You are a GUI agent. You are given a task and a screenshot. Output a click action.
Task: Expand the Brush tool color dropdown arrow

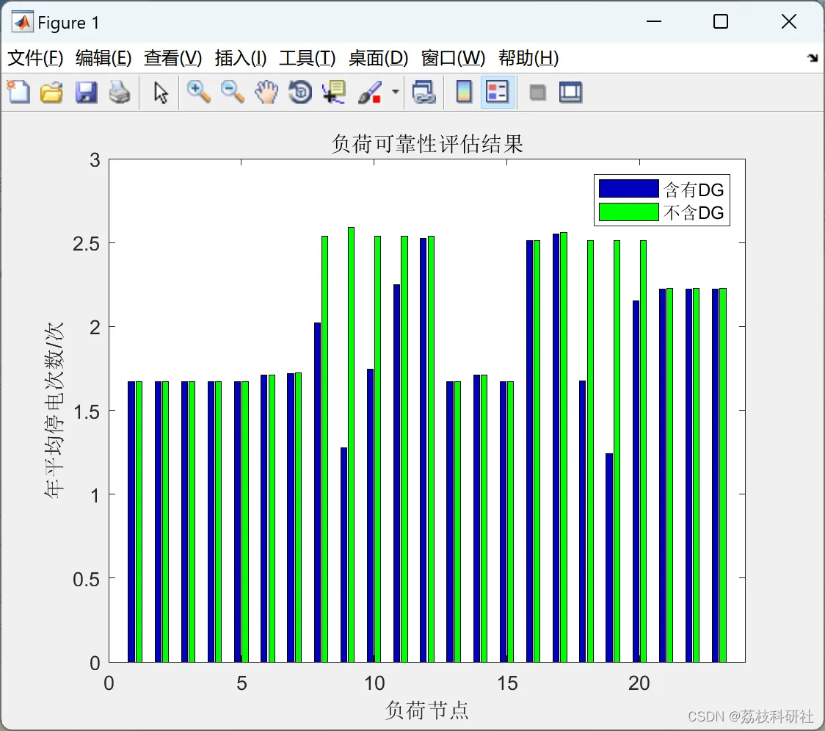[395, 92]
